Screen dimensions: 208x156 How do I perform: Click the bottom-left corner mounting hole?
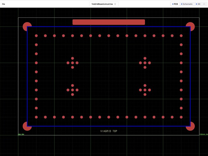point(27,126)
